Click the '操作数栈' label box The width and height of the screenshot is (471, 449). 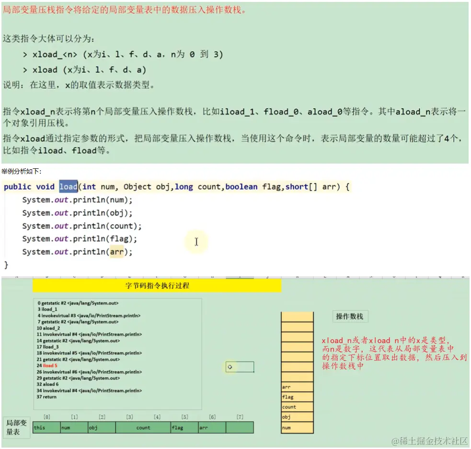[x=350, y=317]
